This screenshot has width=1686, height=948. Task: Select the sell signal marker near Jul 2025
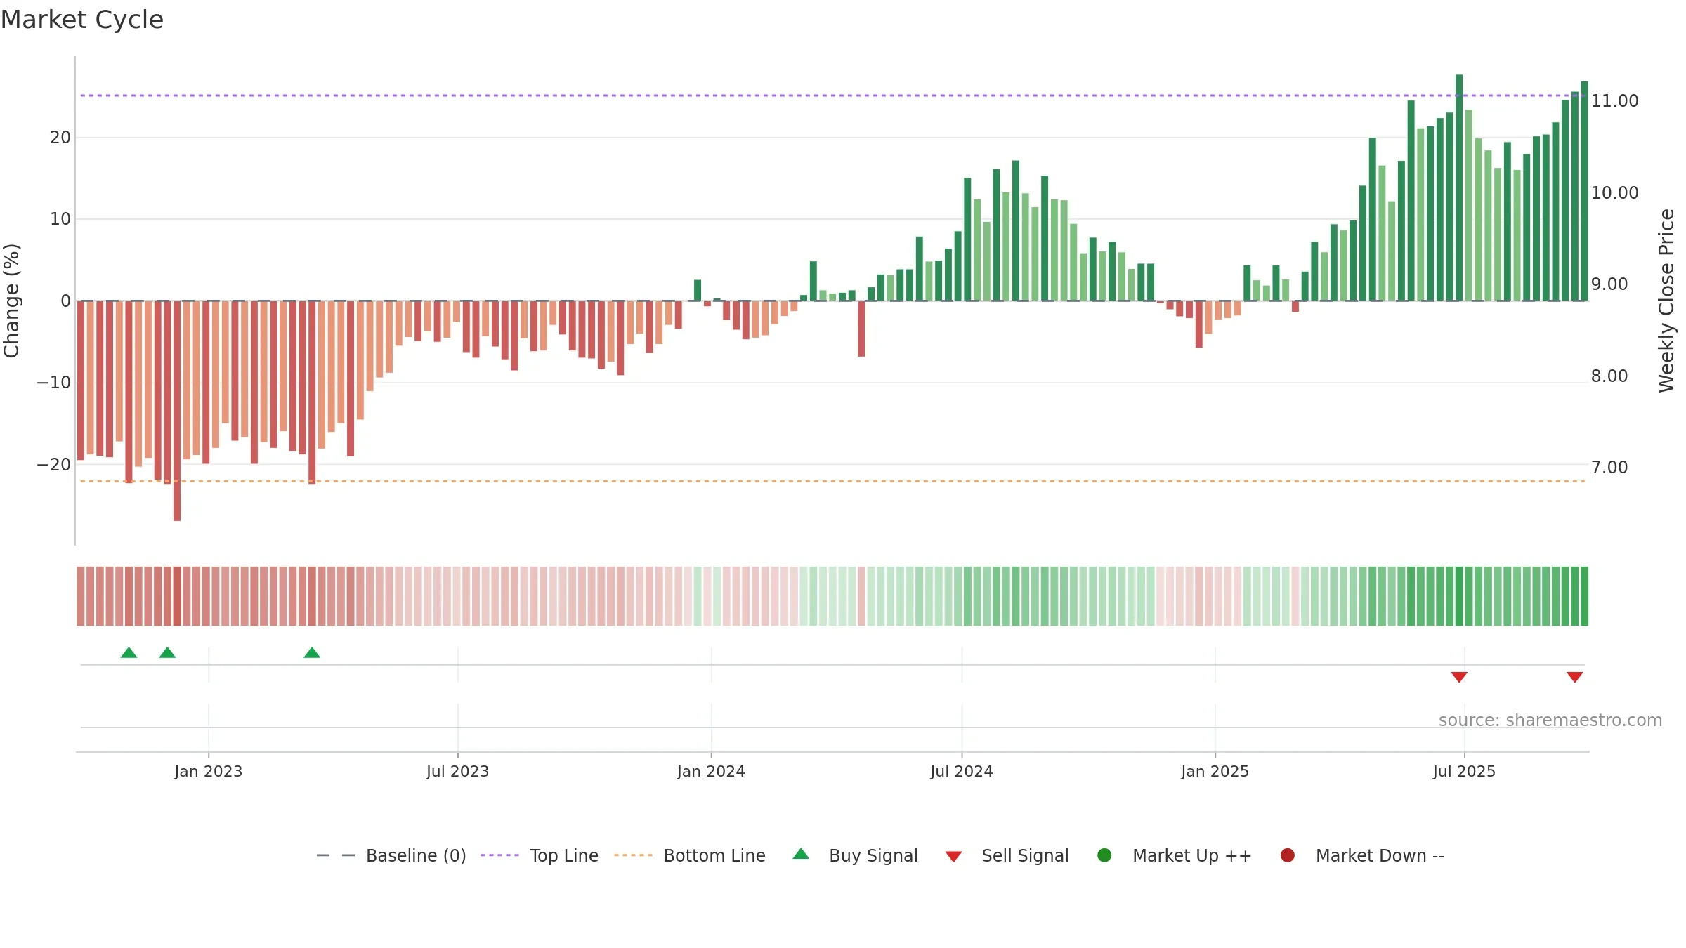click(x=1459, y=677)
